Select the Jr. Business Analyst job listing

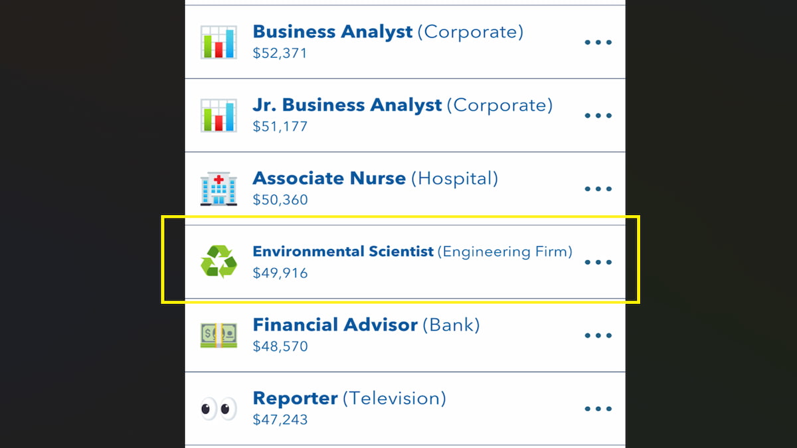(402, 105)
